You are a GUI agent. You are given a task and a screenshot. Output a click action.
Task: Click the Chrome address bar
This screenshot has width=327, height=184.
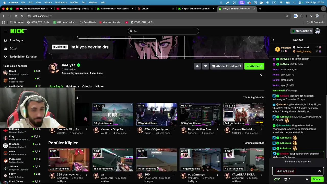tap(156, 16)
